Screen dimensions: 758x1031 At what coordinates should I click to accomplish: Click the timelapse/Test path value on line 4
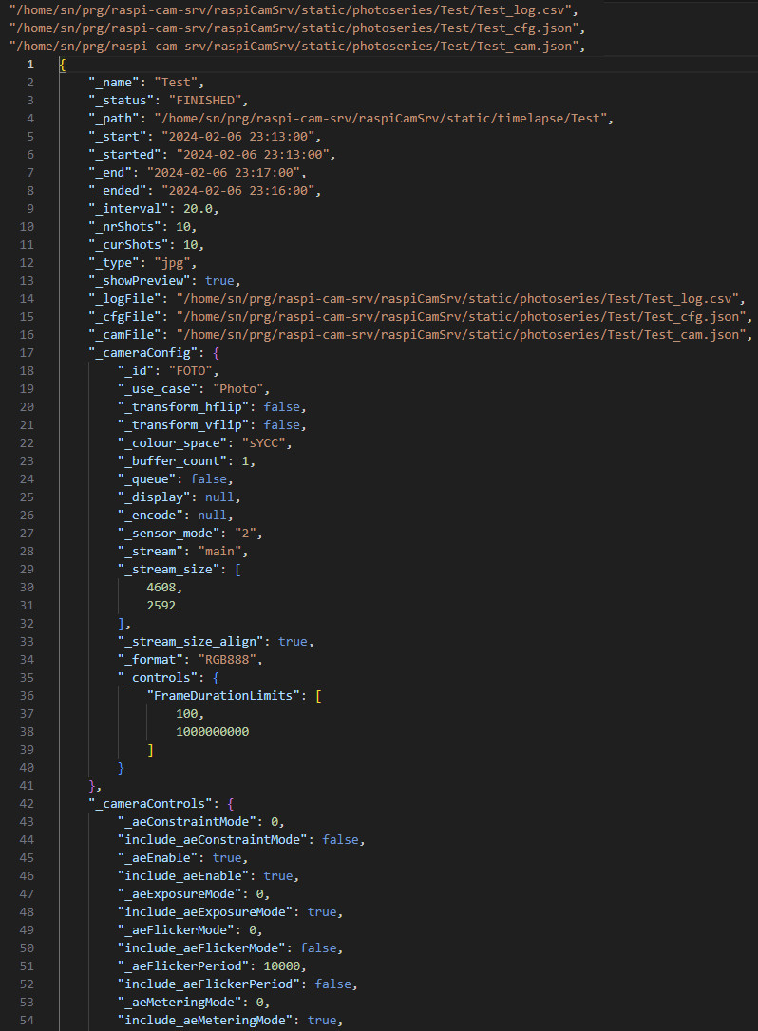tap(380, 119)
